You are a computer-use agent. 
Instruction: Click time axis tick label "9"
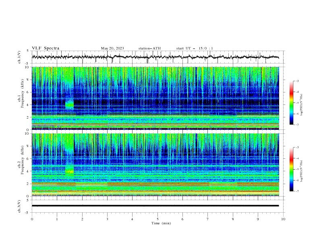[258, 219]
